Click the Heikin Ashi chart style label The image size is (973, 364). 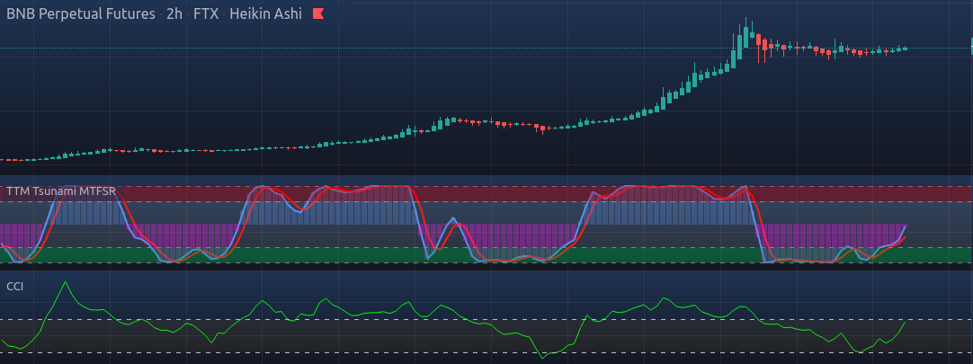pos(265,13)
